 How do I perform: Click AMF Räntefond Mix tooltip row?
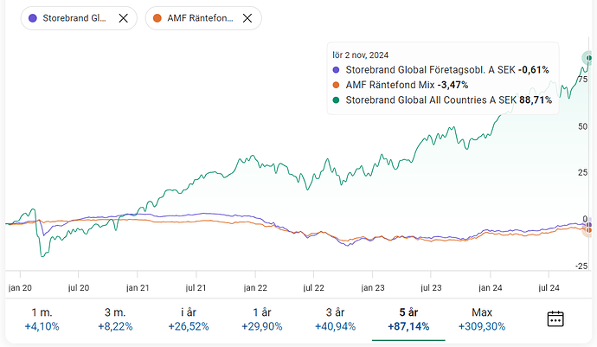pos(400,85)
